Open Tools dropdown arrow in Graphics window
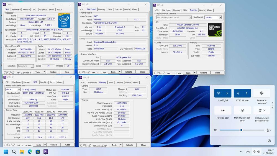 coord(195,73)
